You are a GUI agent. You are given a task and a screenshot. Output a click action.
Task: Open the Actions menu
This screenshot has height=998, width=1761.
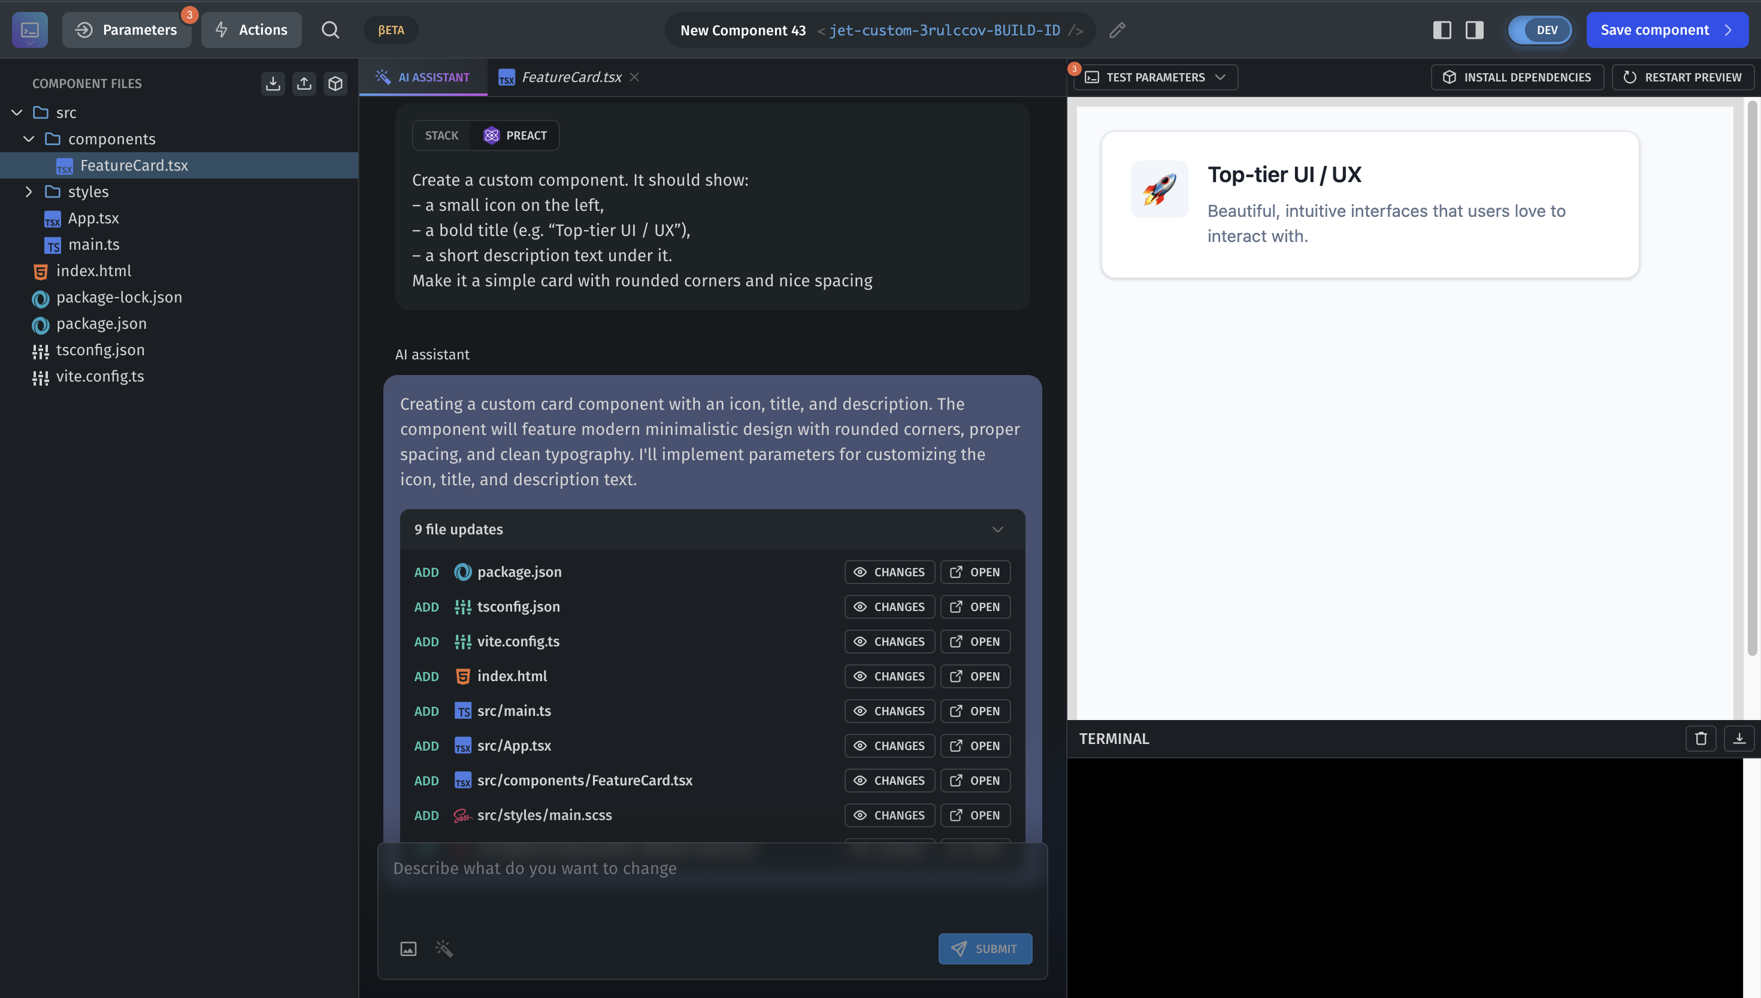point(251,30)
